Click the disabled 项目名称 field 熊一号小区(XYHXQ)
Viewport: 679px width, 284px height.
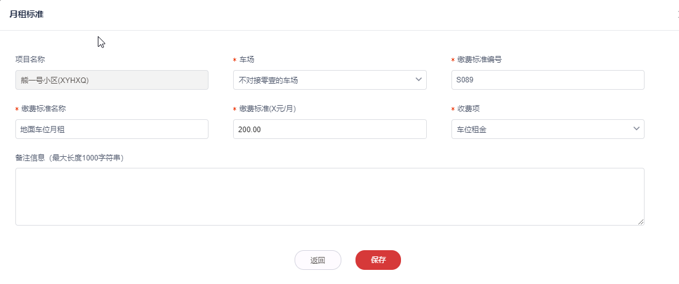pos(112,80)
